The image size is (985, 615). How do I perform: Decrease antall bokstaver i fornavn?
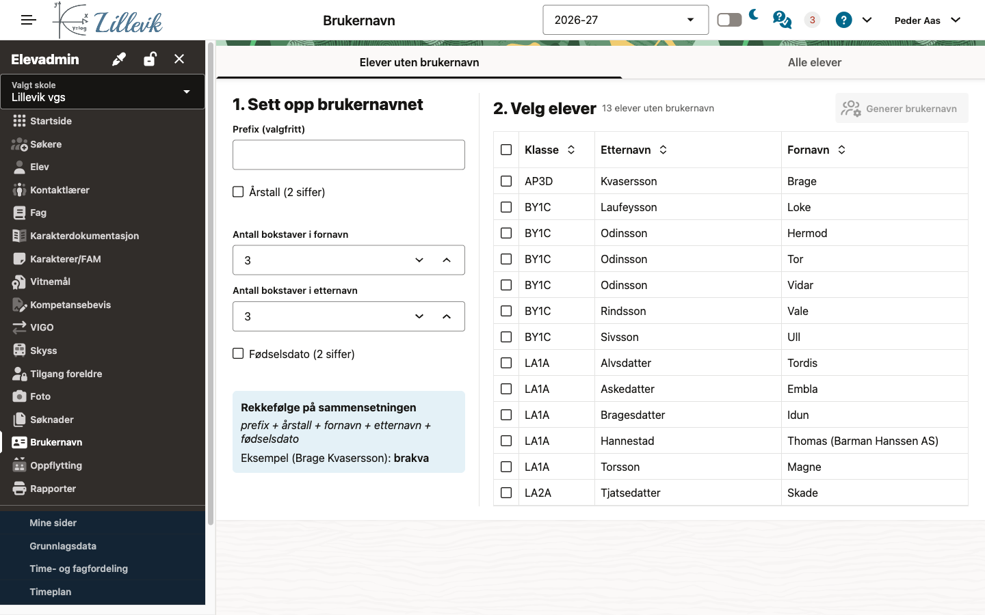click(x=419, y=260)
